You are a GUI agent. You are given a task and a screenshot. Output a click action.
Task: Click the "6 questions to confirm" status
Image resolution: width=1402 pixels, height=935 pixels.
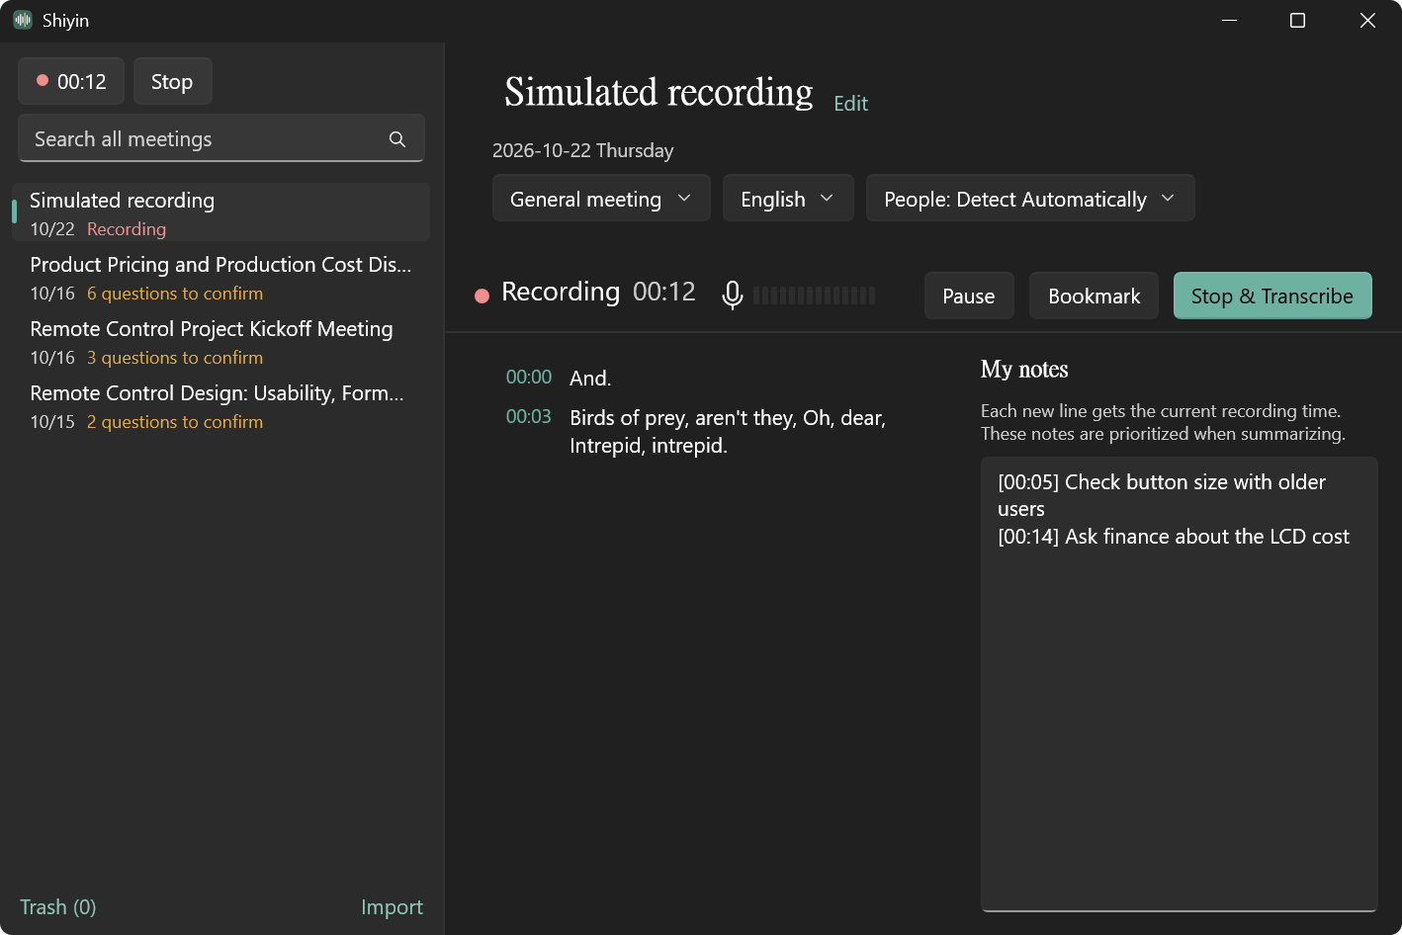175,294
